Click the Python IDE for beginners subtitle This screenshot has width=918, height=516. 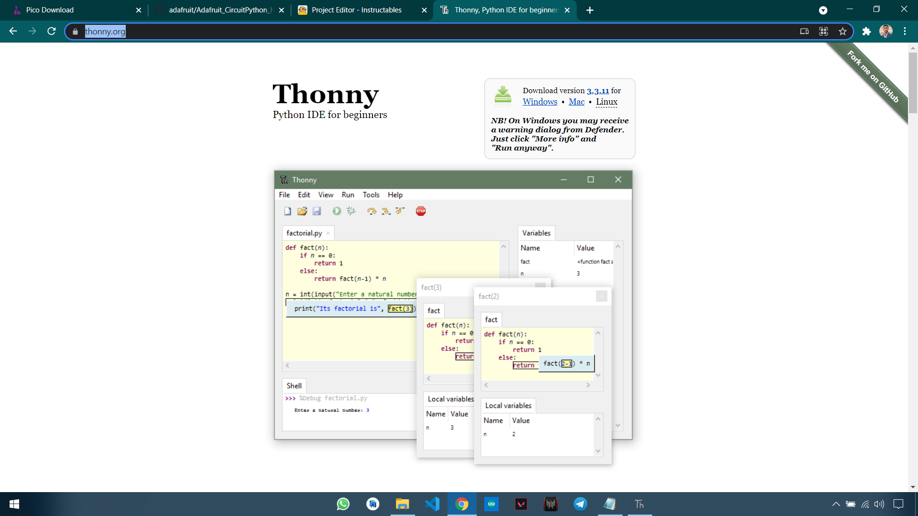[330, 115]
